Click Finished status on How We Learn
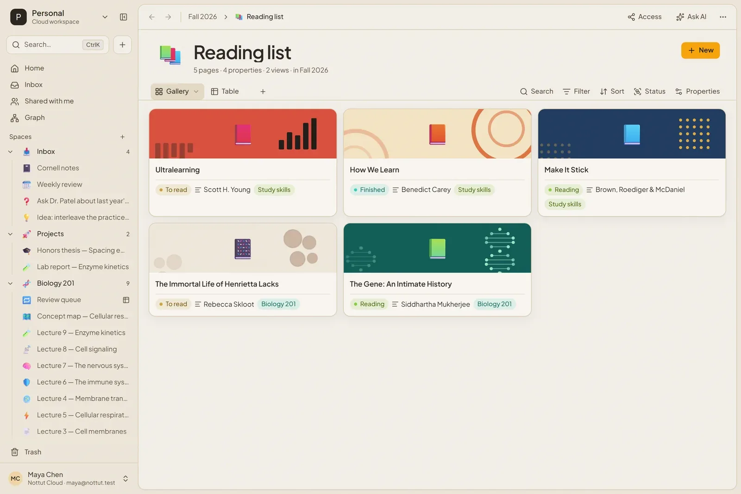Image resolution: width=741 pixels, height=494 pixels. click(x=370, y=190)
